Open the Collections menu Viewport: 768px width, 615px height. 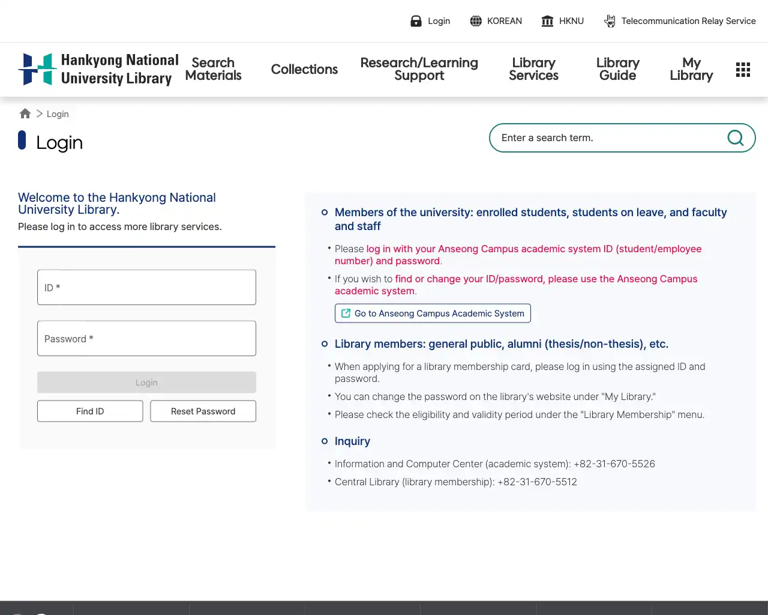point(304,69)
